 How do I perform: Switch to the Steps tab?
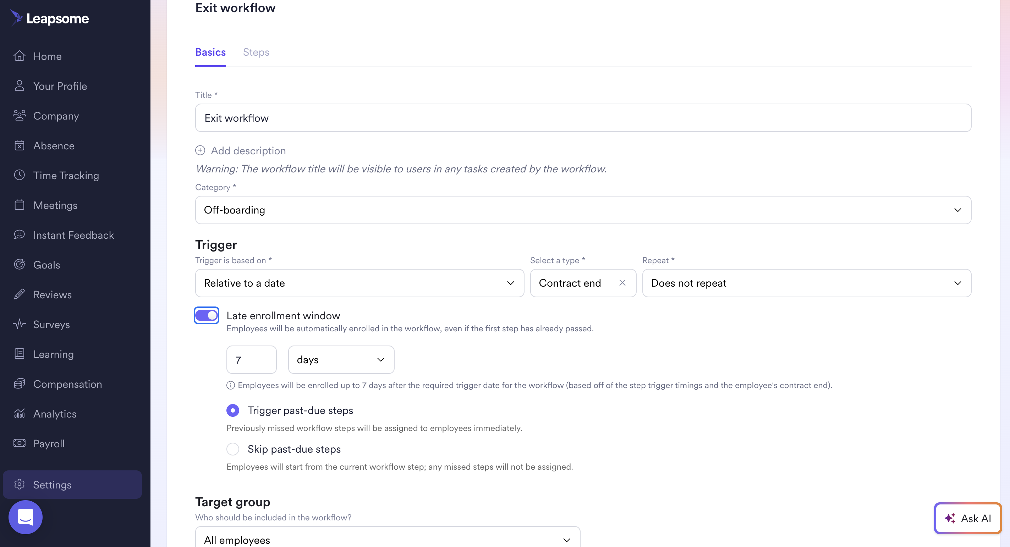click(256, 52)
